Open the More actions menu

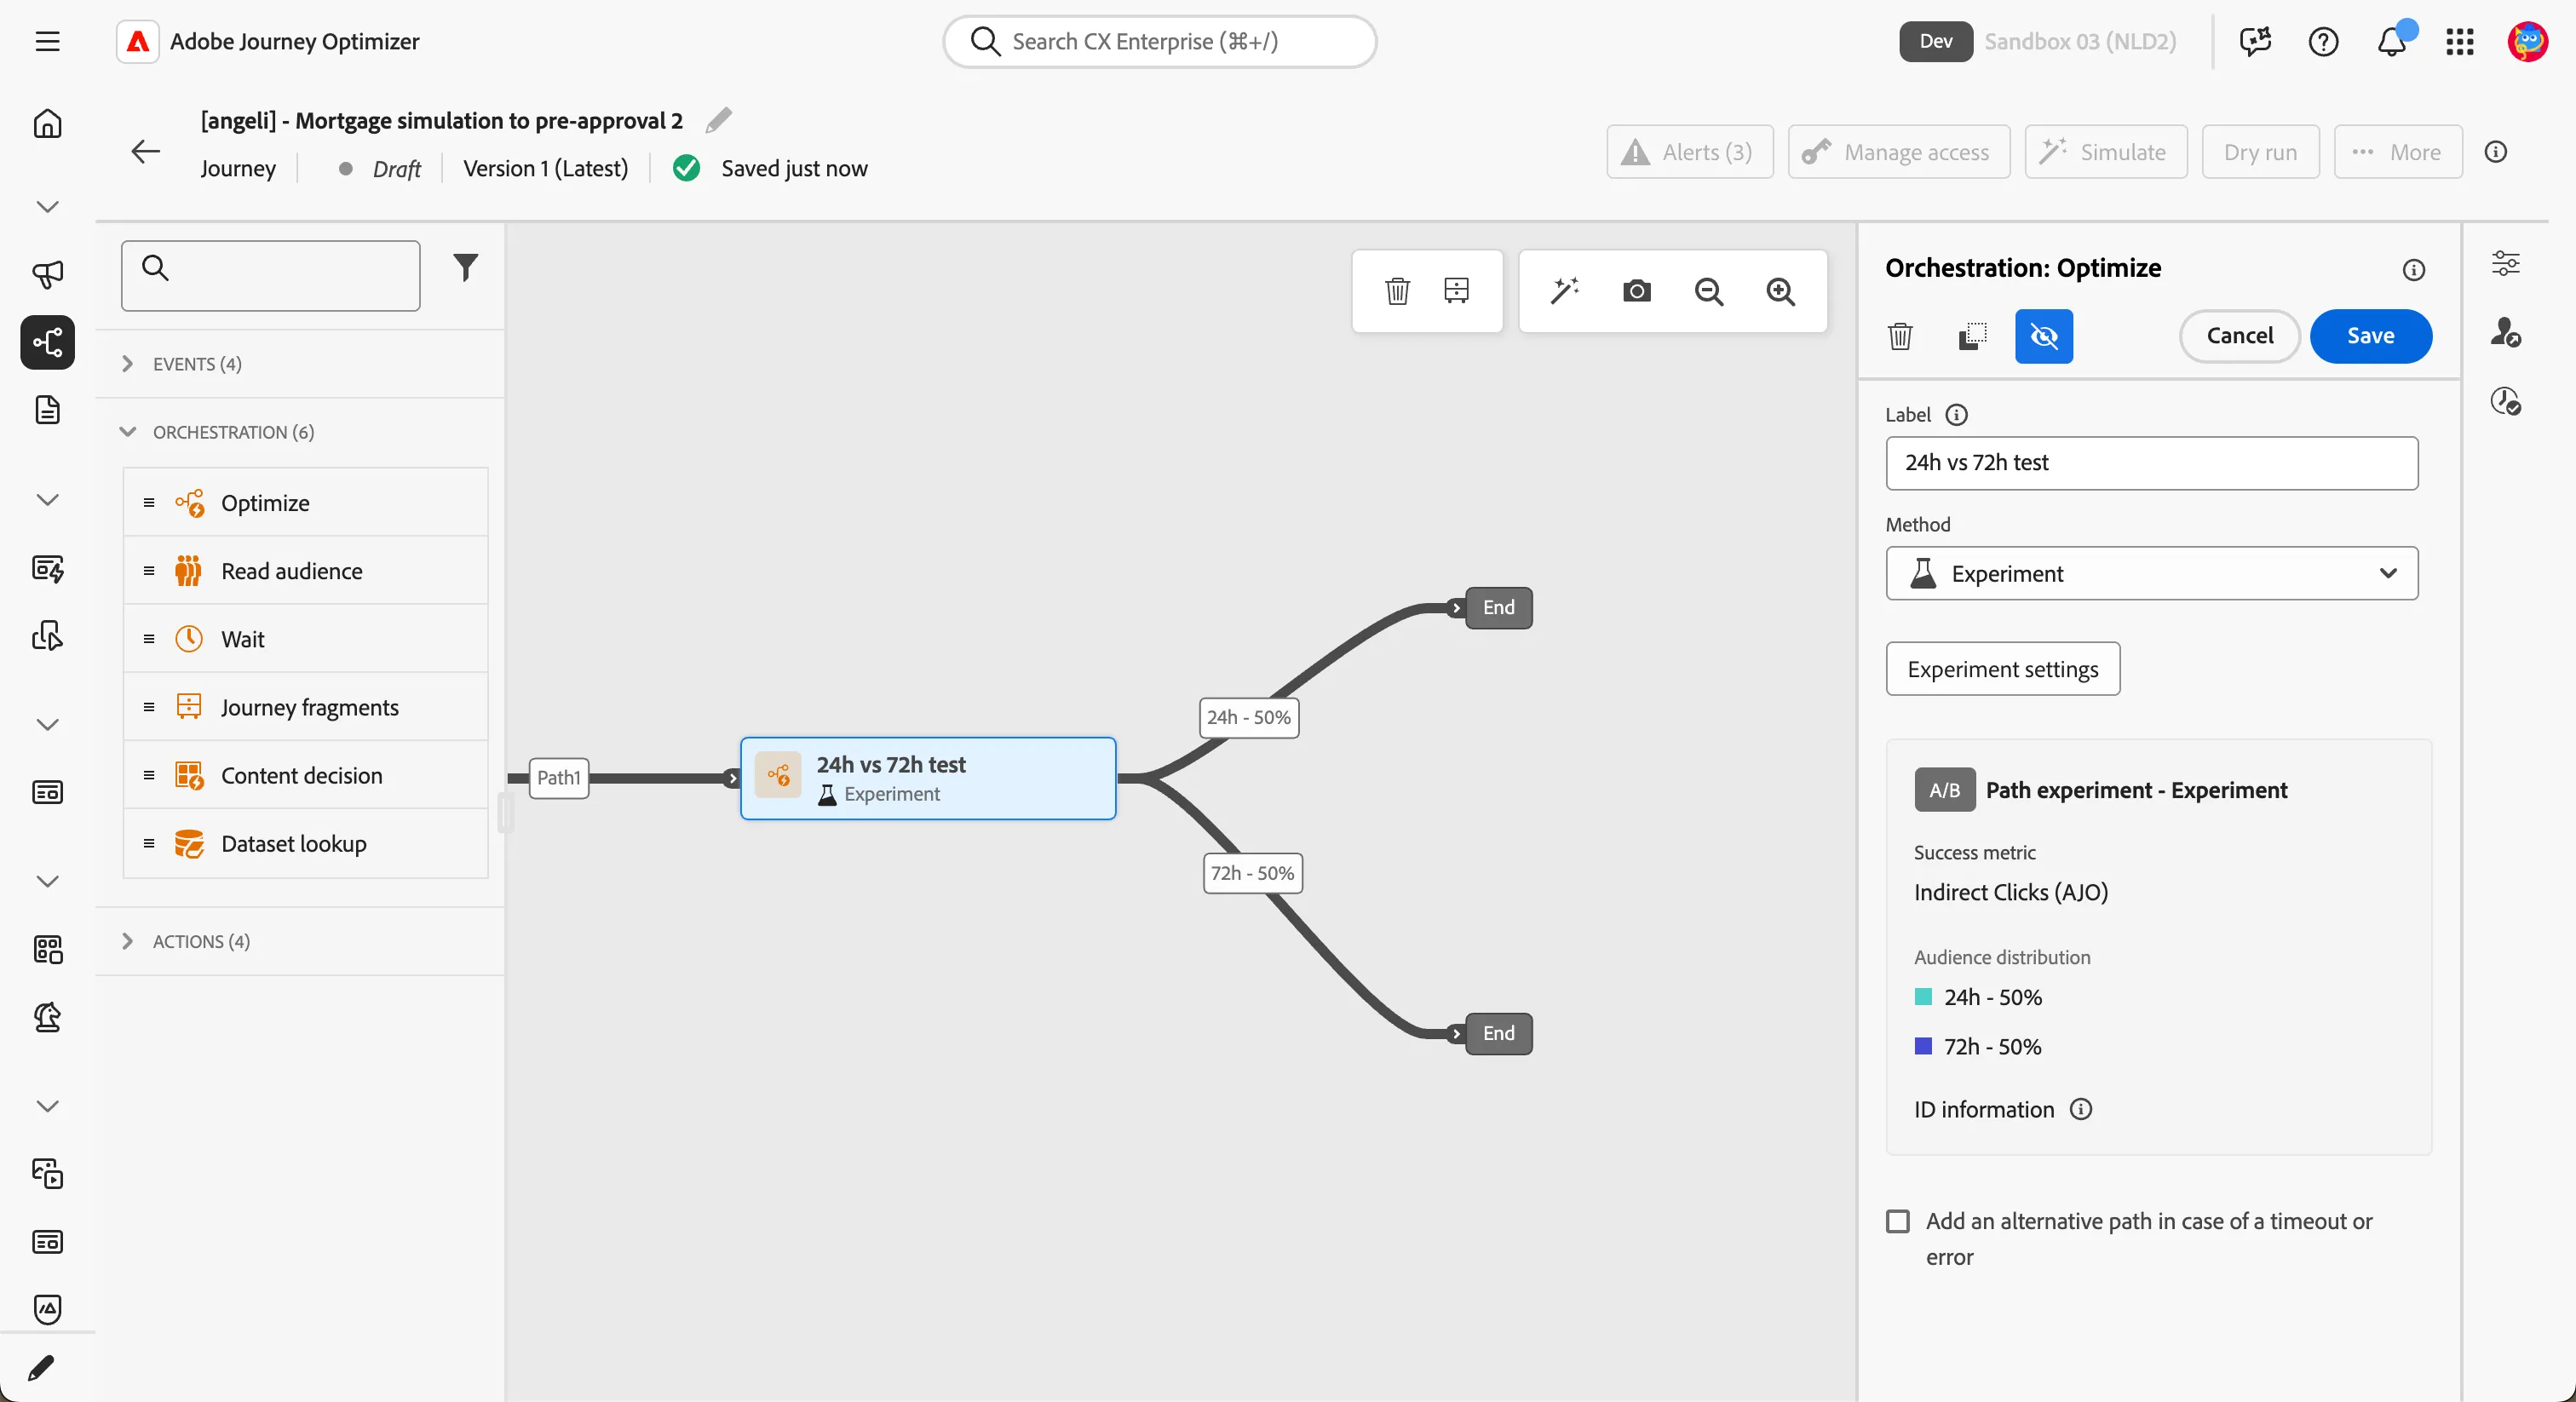2397,152
